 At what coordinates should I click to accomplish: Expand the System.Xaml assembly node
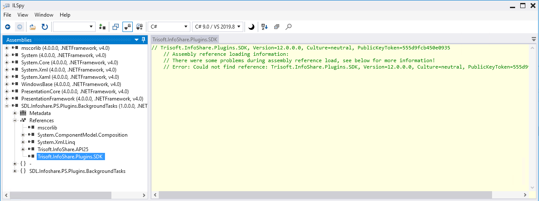click(7, 77)
